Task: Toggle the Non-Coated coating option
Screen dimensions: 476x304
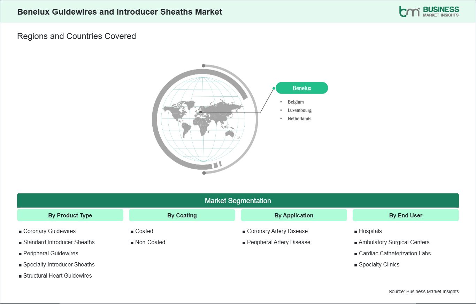Action: pyautogui.click(x=150, y=242)
